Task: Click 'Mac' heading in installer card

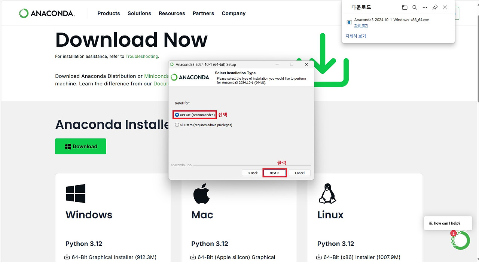Action: (x=202, y=215)
